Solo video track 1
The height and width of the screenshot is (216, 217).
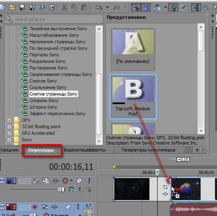click(89, 180)
